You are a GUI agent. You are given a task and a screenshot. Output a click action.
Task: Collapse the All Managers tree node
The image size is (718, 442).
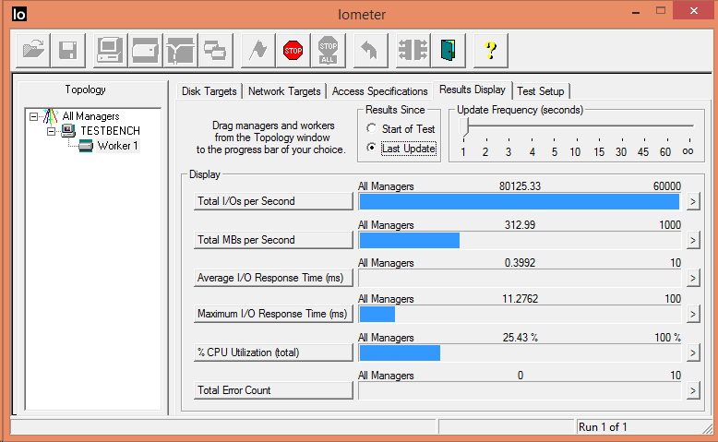pos(34,116)
